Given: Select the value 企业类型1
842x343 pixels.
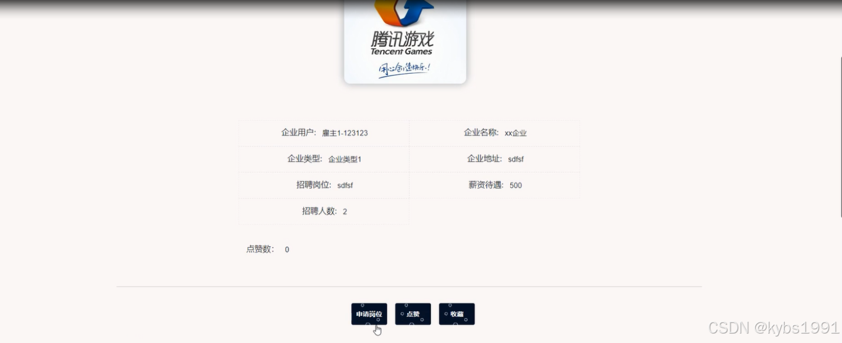Looking at the screenshot, I should coord(345,159).
